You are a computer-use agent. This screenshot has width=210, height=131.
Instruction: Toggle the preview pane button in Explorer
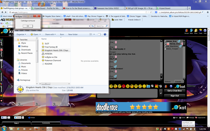click(99, 34)
